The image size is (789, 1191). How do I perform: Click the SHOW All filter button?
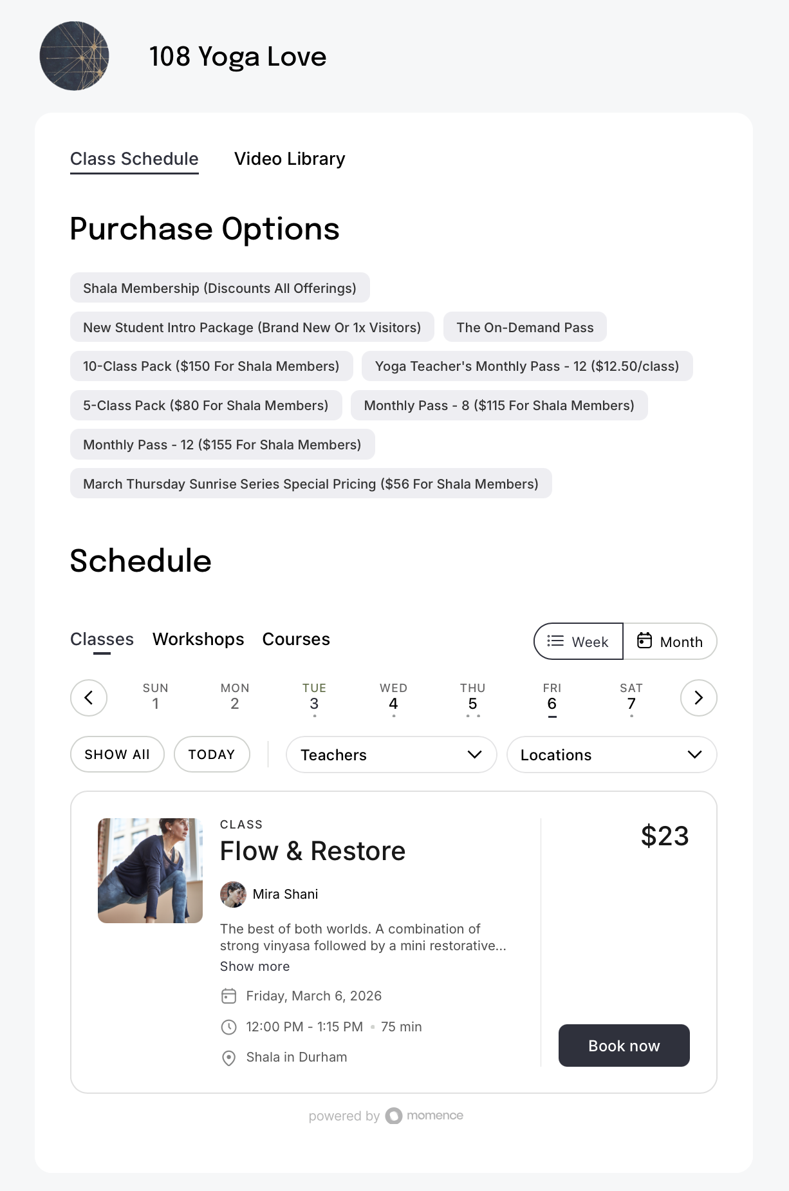(117, 755)
